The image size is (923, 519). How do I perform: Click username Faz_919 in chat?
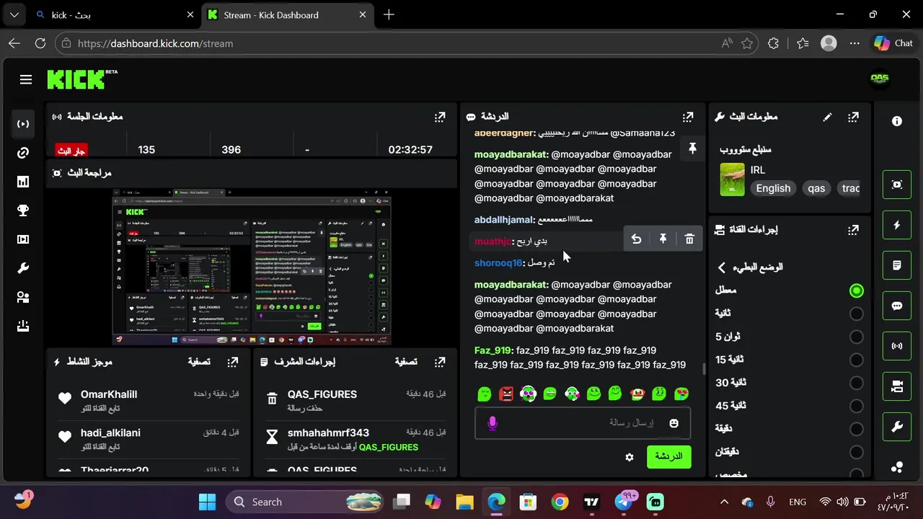click(493, 350)
